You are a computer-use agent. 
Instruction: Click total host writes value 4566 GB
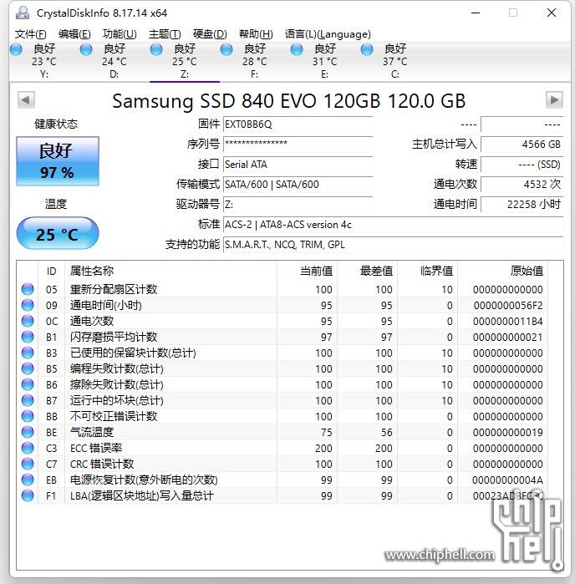[x=522, y=145]
